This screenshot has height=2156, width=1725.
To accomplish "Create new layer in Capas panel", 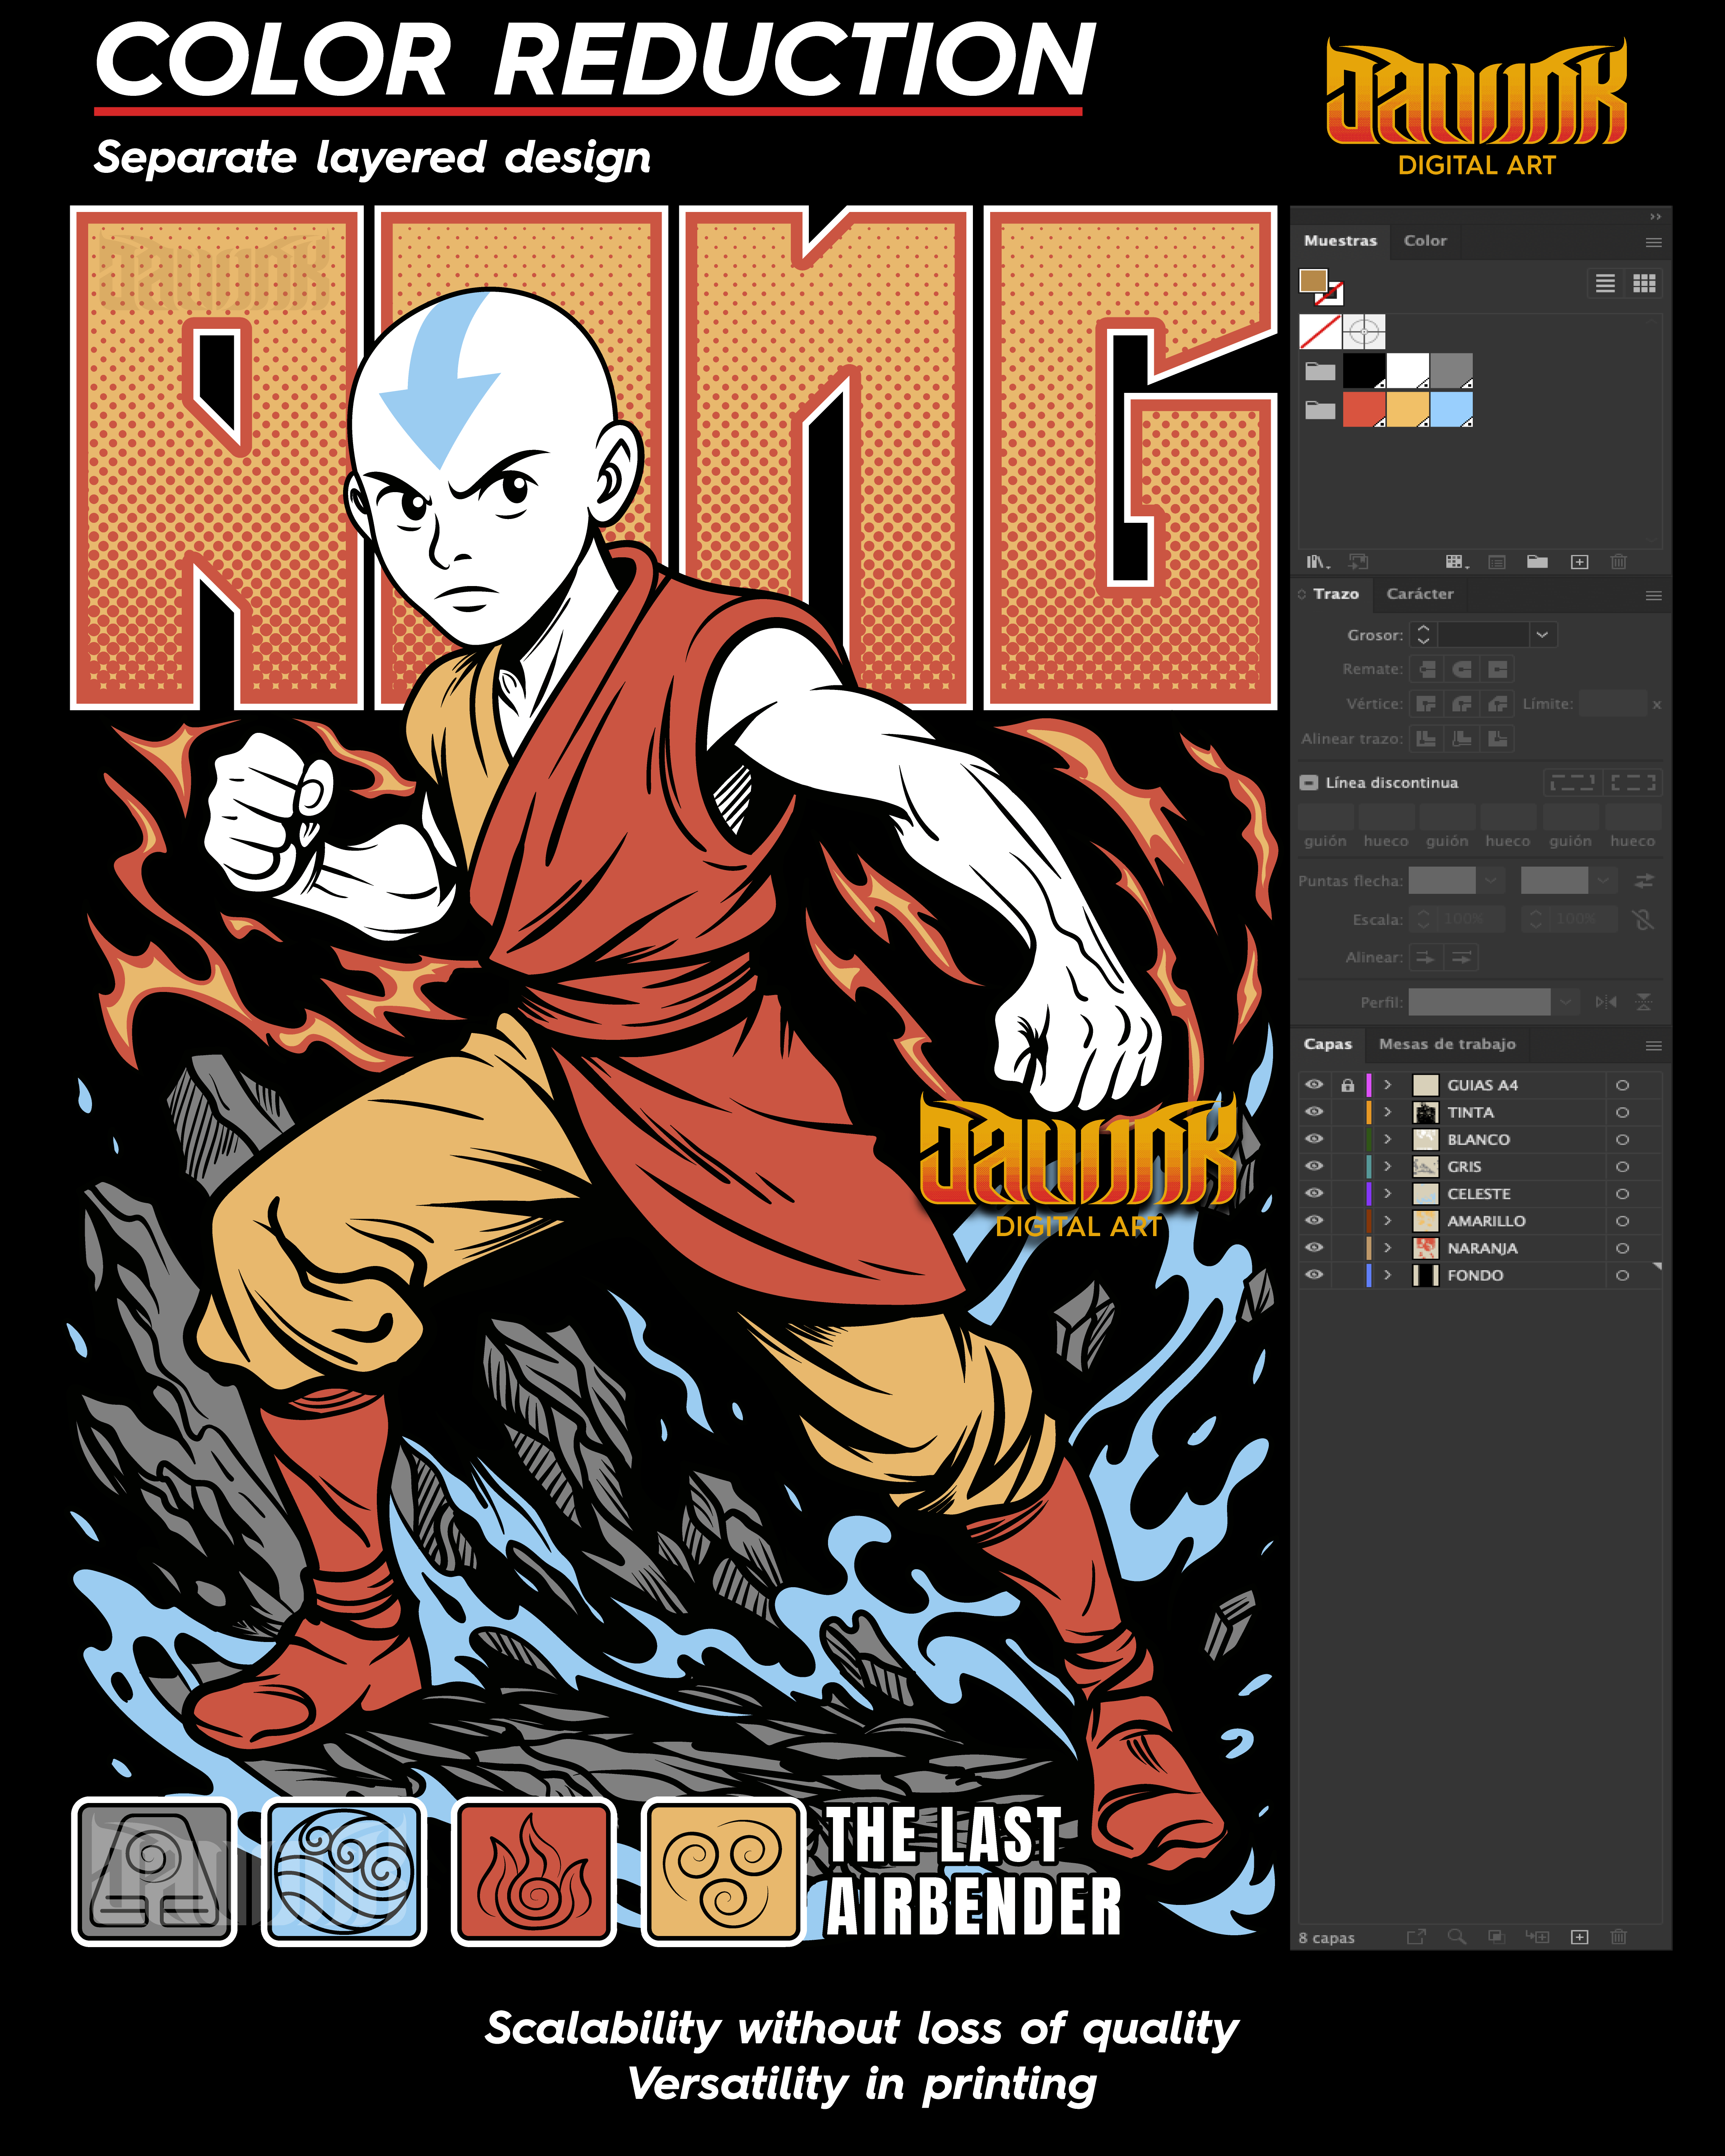I will [x=1579, y=1937].
